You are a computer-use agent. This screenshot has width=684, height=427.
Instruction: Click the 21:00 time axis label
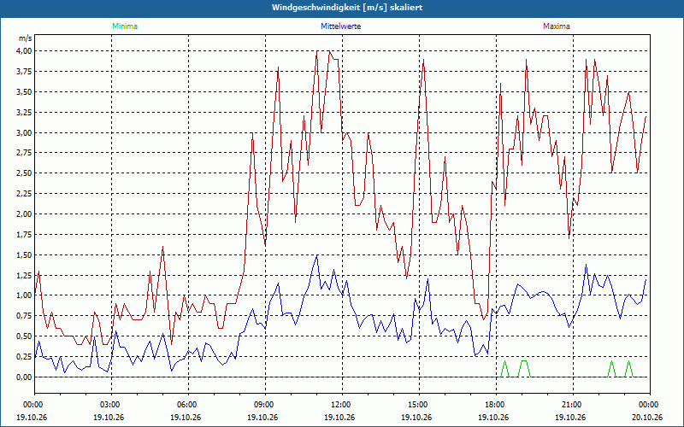pyautogui.click(x=573, y=405)
